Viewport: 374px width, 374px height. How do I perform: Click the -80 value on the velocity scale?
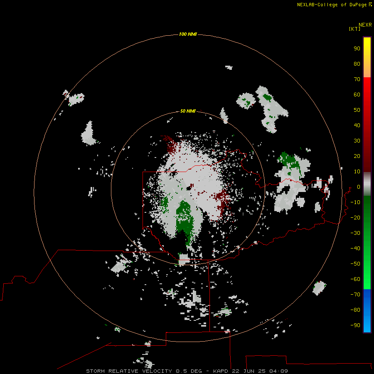pyautogui.click(x=355, y=310)
